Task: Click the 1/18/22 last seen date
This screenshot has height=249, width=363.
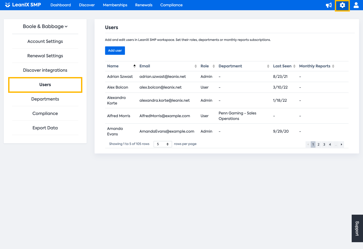Action: click(280, 100)
